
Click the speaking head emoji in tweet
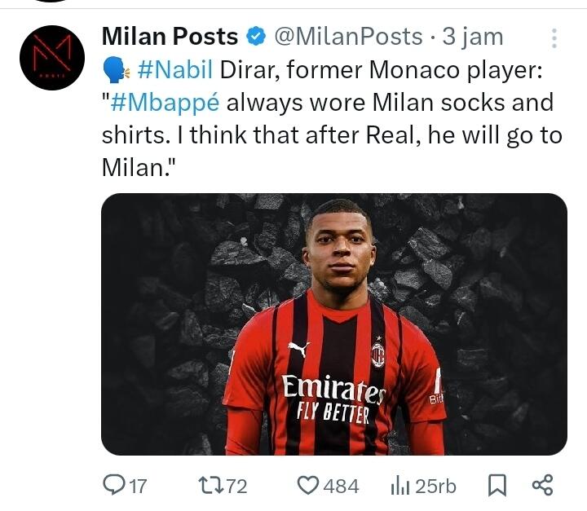(x=114, y=72)
